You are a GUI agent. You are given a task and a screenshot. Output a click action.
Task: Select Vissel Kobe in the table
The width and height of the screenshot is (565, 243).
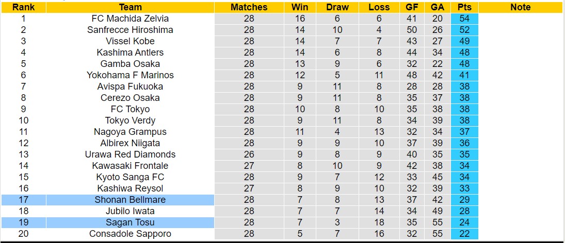(x=130, y=41)
